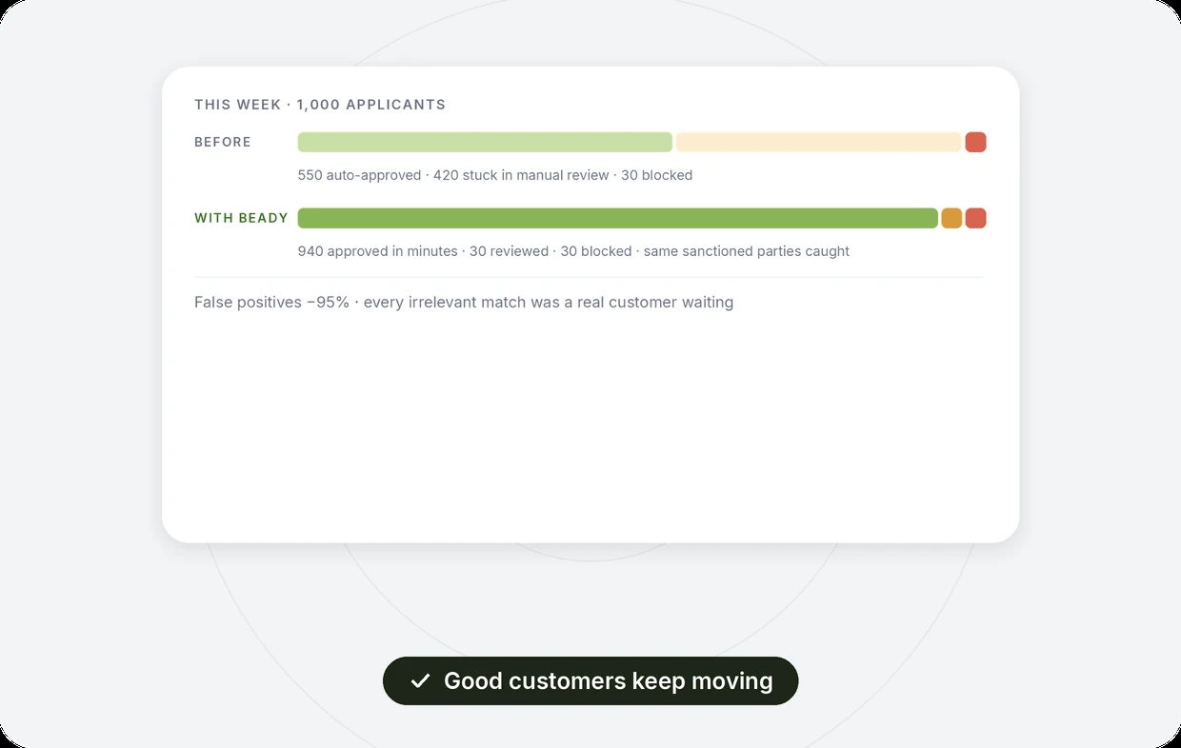
Task: Click the dark green approved bar in With Beady row
Action: coord(618,218)
